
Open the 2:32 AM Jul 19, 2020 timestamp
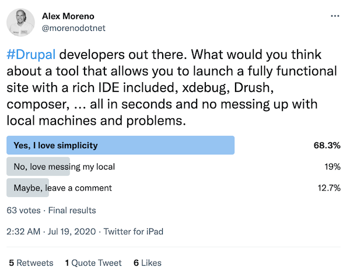(x=52, y=231)
